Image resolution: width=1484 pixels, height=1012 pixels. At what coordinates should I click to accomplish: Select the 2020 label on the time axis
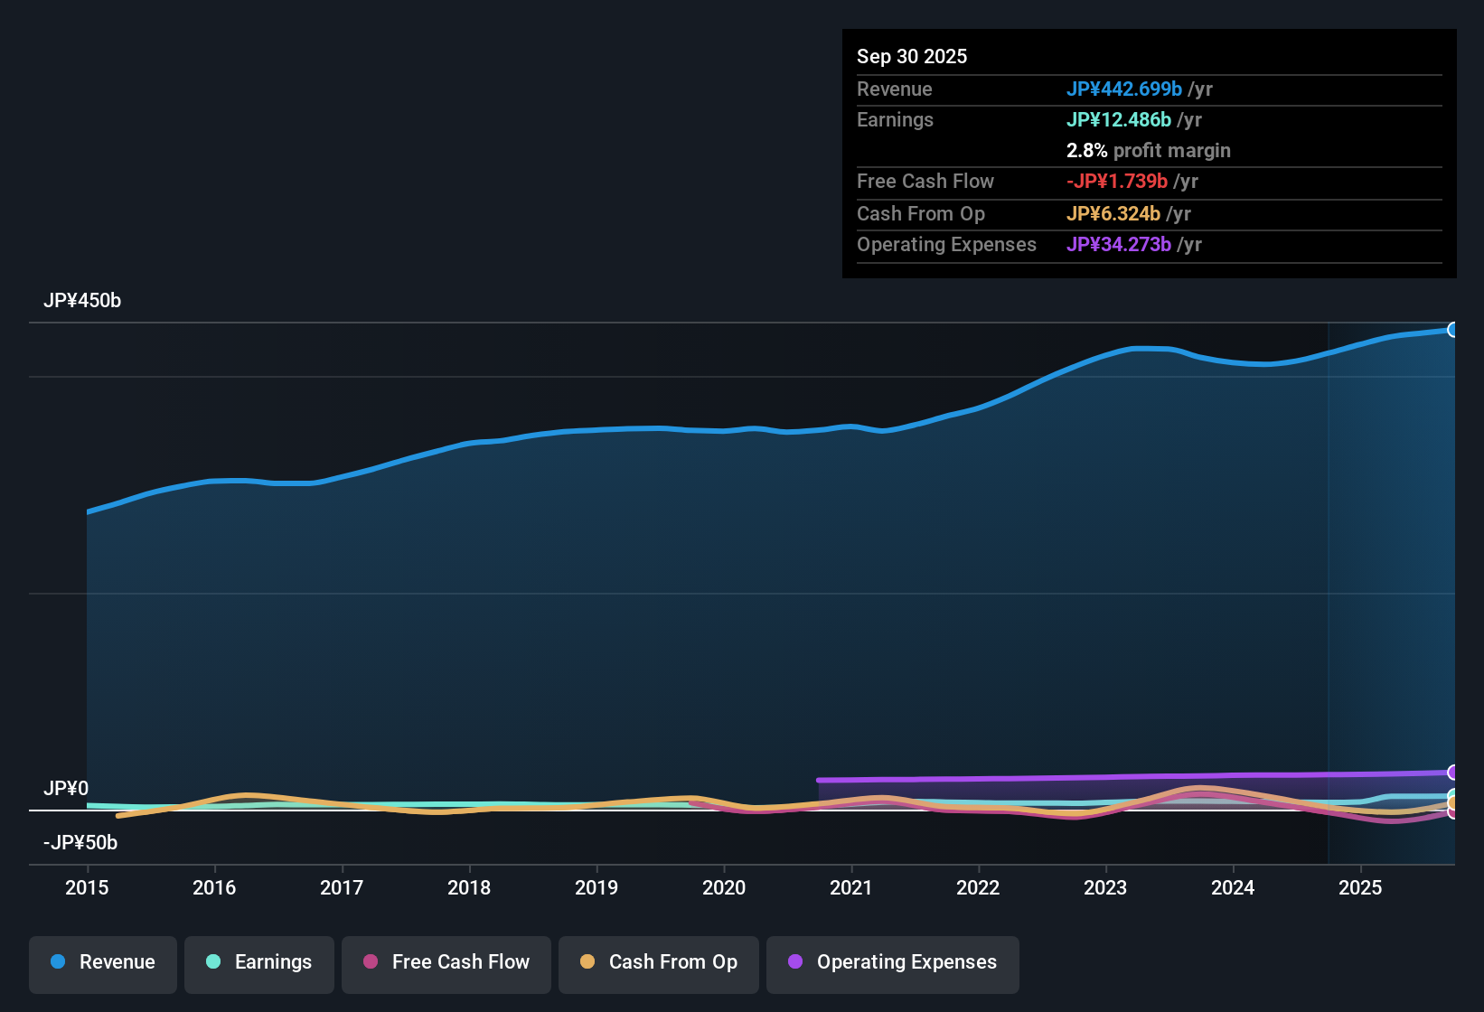pos(724,888)
